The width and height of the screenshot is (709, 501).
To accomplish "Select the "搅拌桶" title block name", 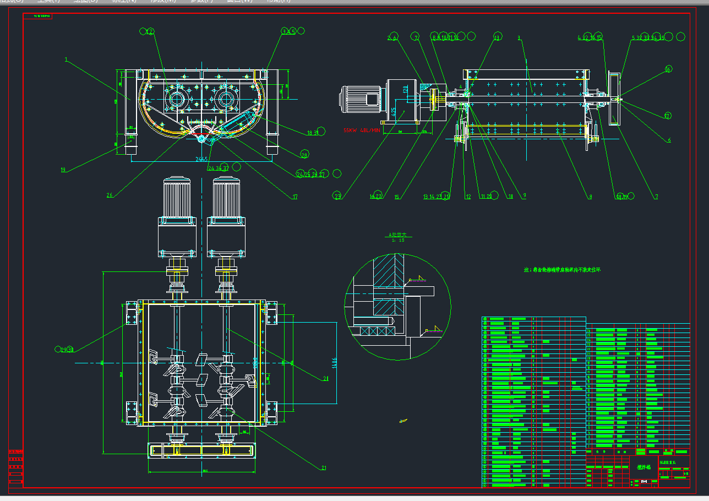I will [643, 467].
